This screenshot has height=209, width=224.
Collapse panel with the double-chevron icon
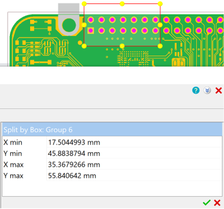207,90
